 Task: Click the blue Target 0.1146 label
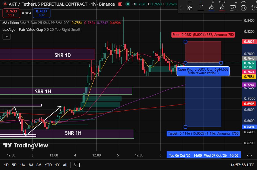point(203,134)
